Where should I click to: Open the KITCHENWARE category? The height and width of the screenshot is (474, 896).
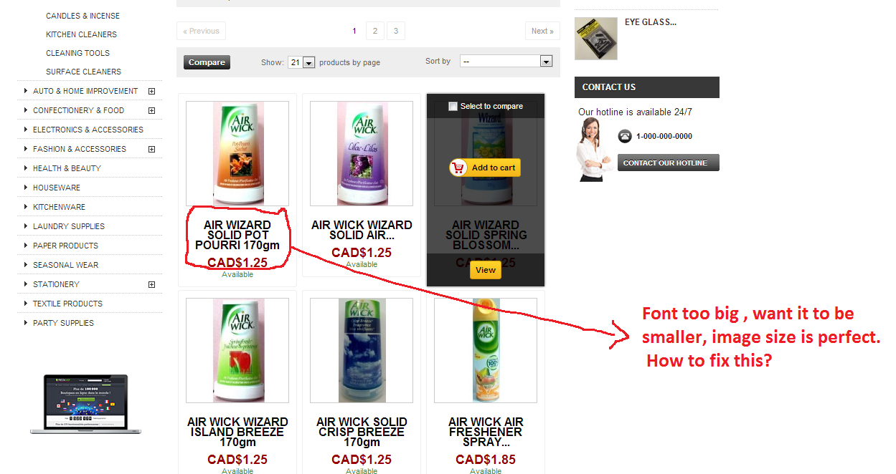click(59, 207)
